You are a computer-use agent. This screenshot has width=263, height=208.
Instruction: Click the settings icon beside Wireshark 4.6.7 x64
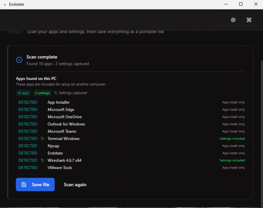(42, 160)
